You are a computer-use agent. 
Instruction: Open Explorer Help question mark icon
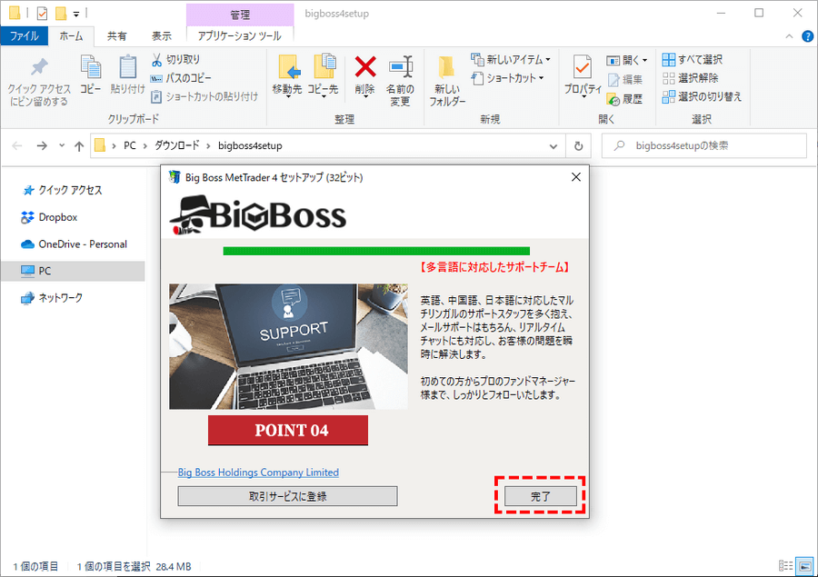pos(808,36)
